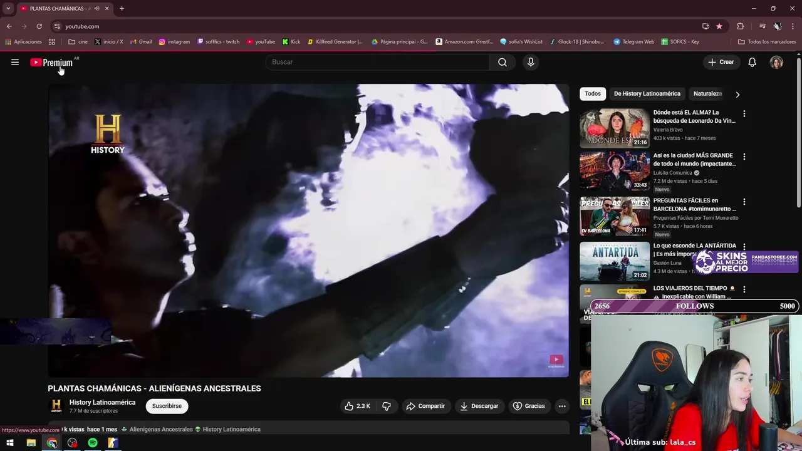Open the Gmail bookmark

coord(141,42)
